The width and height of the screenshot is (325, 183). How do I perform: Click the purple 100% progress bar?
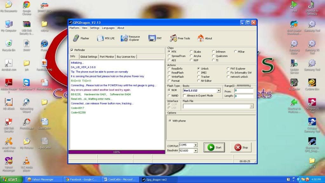coord(117,152)
